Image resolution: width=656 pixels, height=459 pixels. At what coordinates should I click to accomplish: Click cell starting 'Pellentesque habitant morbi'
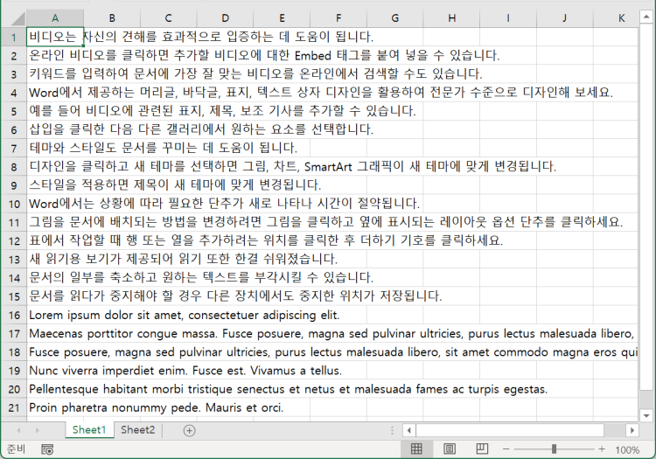(x=55, y=389)
